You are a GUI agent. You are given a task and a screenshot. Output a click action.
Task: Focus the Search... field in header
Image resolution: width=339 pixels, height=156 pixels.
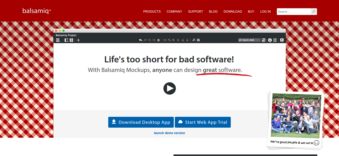coord(294,12)
